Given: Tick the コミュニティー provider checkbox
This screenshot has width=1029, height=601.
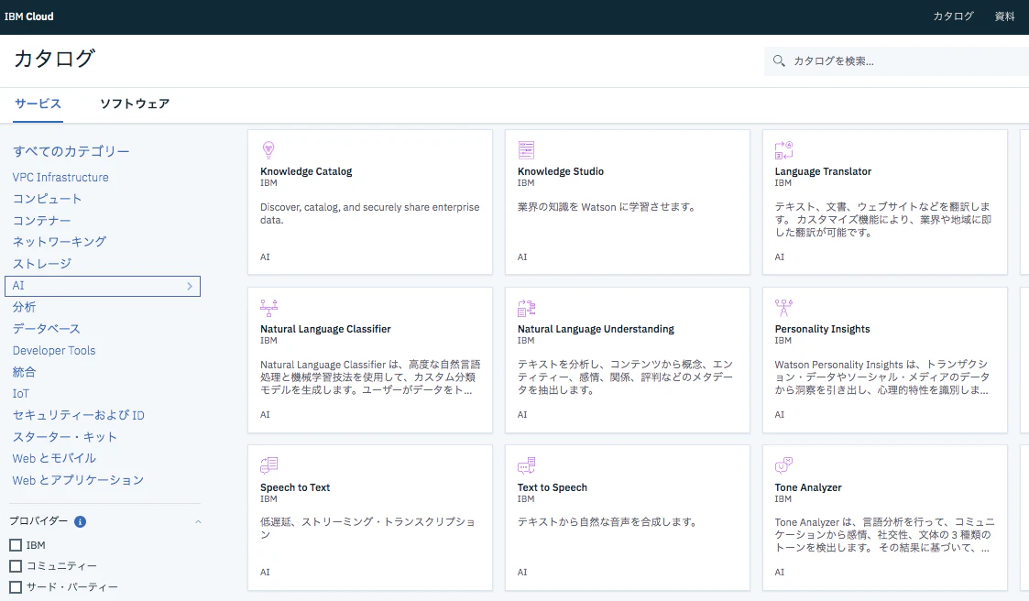Looking at the screenshot, I should pyautogui.click(x=16, y=566).
